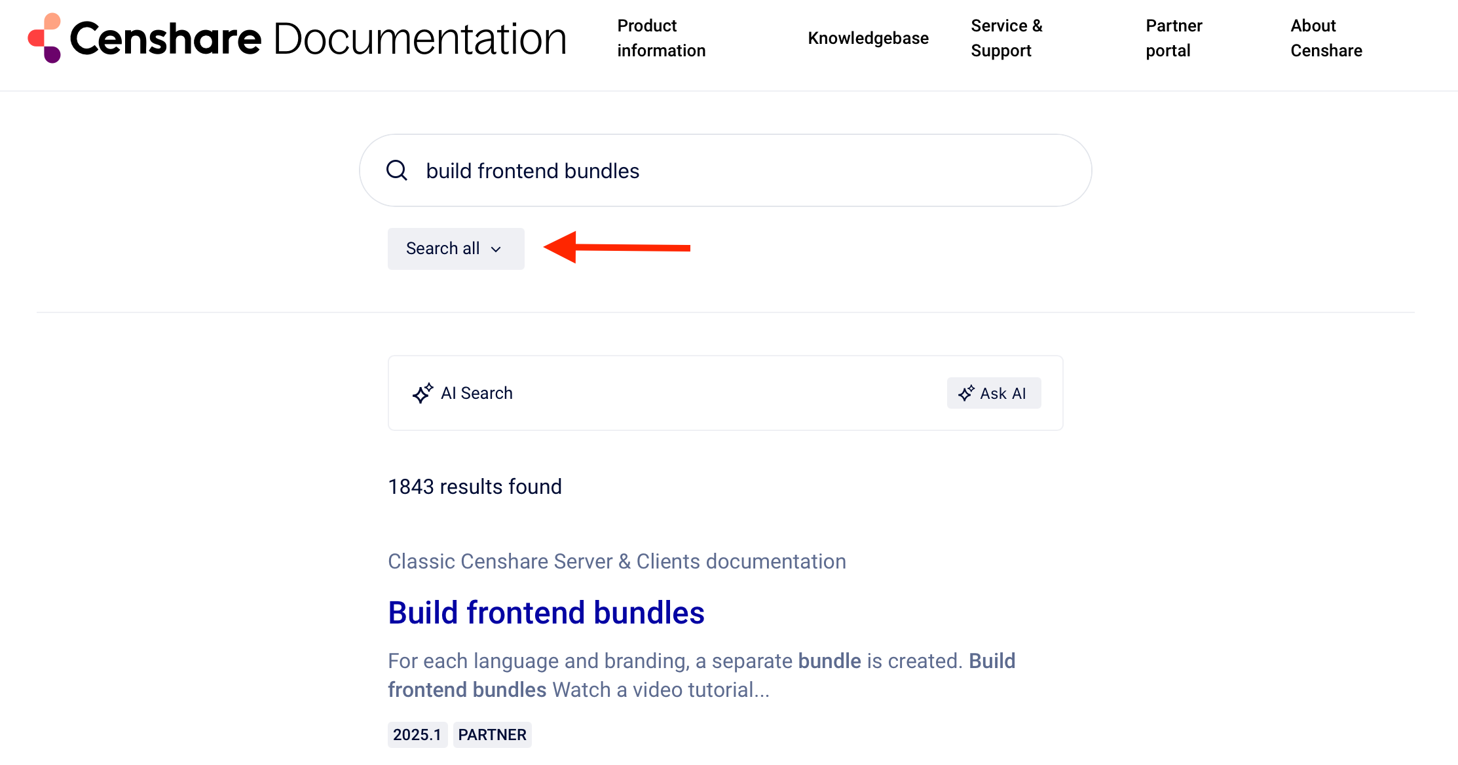This screenshot has width=1458, height=765.
Task: Go to Service & Support
Action: click(x=1006, y=38)
